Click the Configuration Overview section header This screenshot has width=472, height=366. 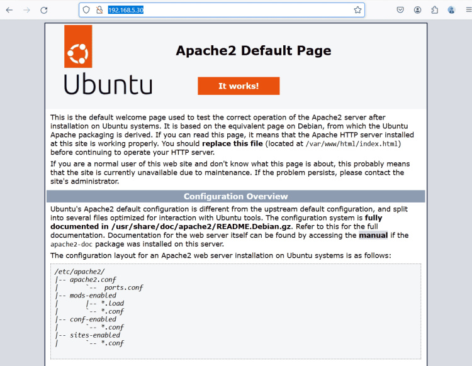[x=236, y=196]
